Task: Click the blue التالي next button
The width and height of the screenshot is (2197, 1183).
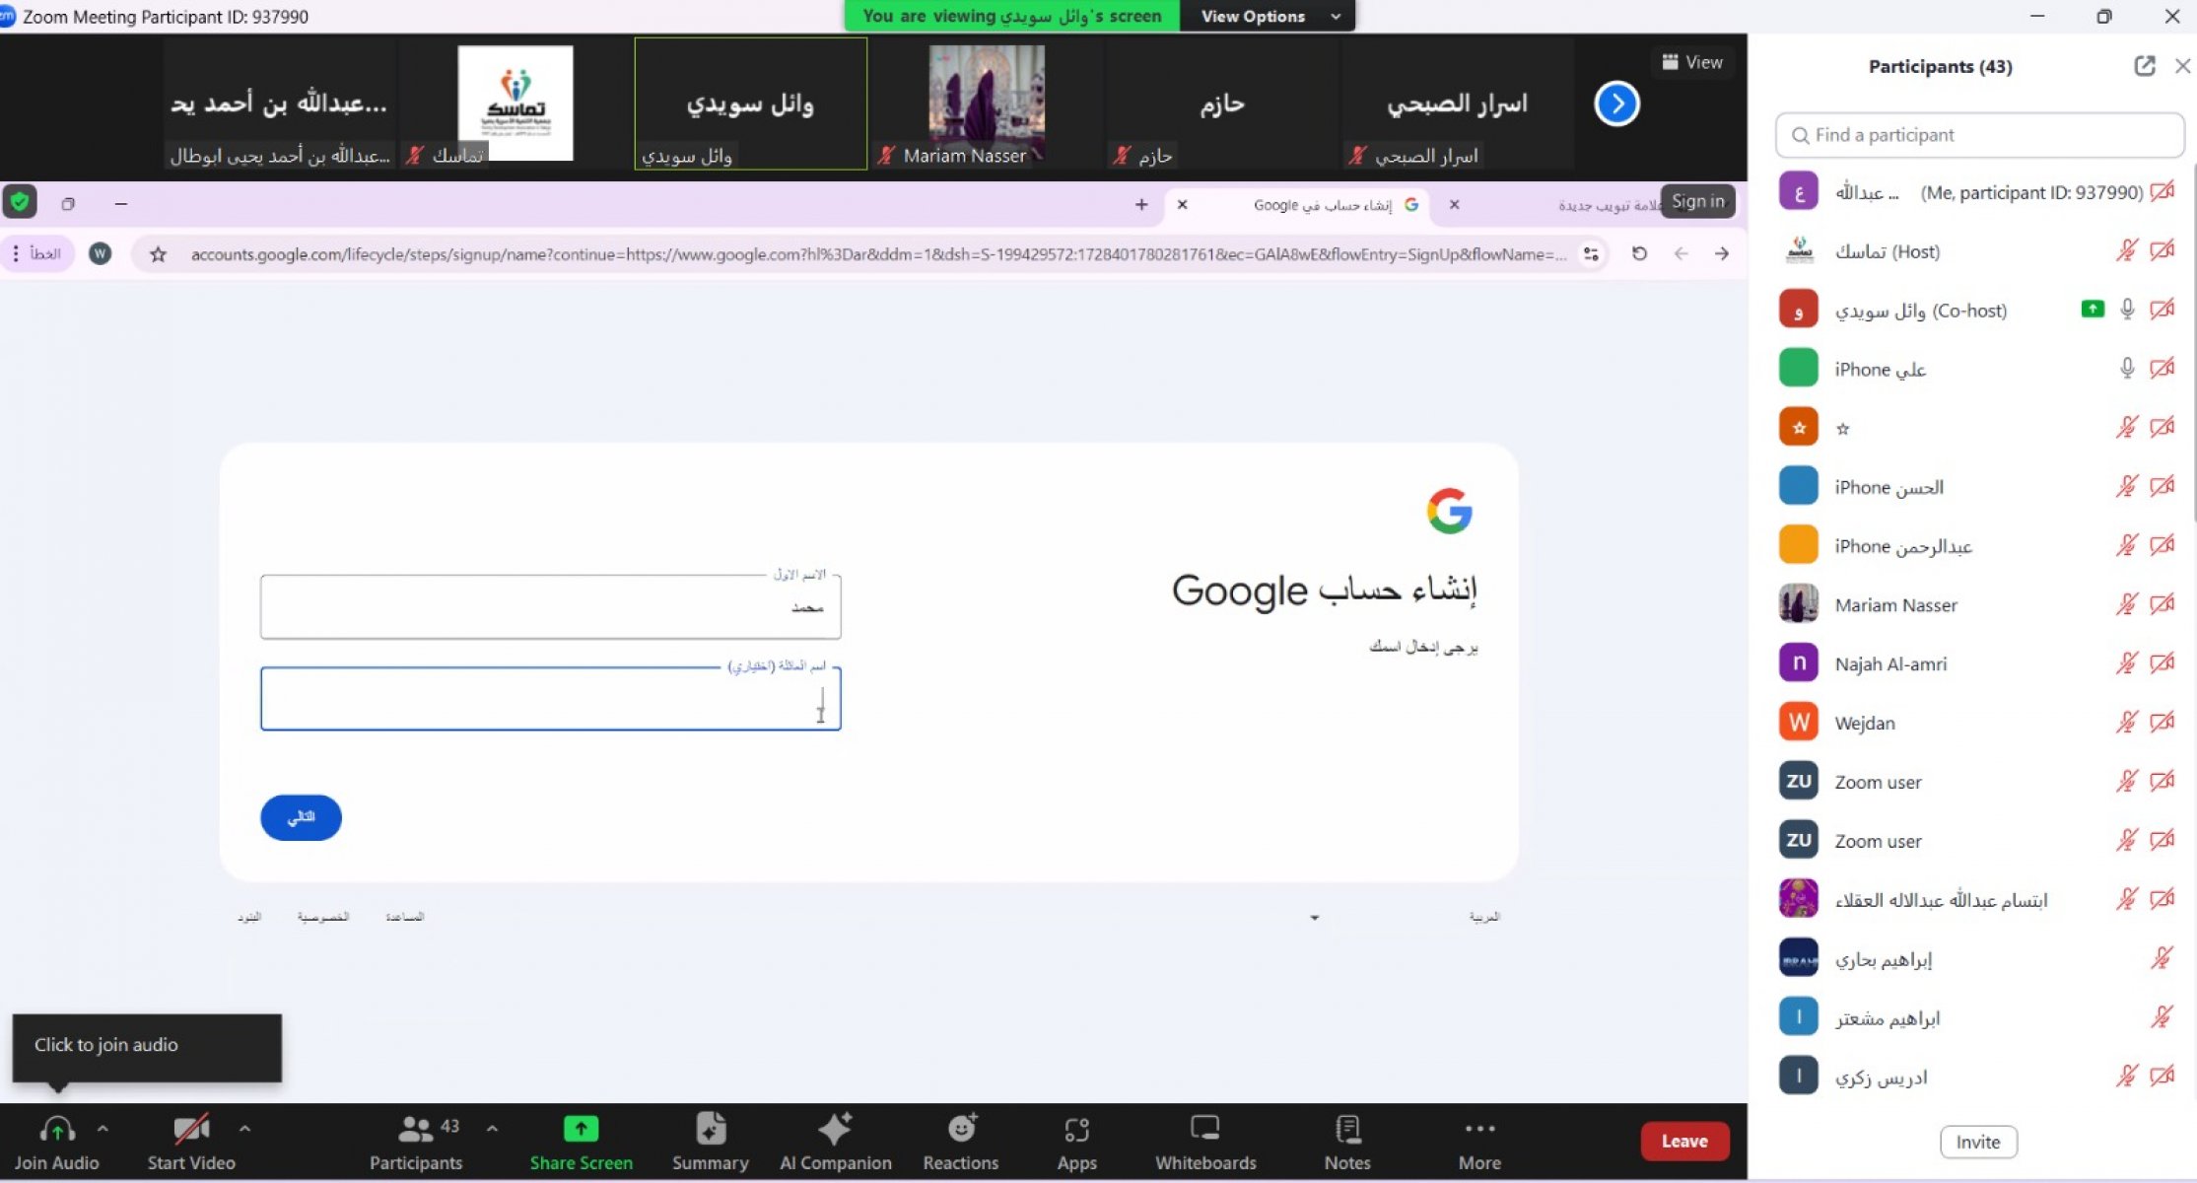Action: (x=301, y=817)
